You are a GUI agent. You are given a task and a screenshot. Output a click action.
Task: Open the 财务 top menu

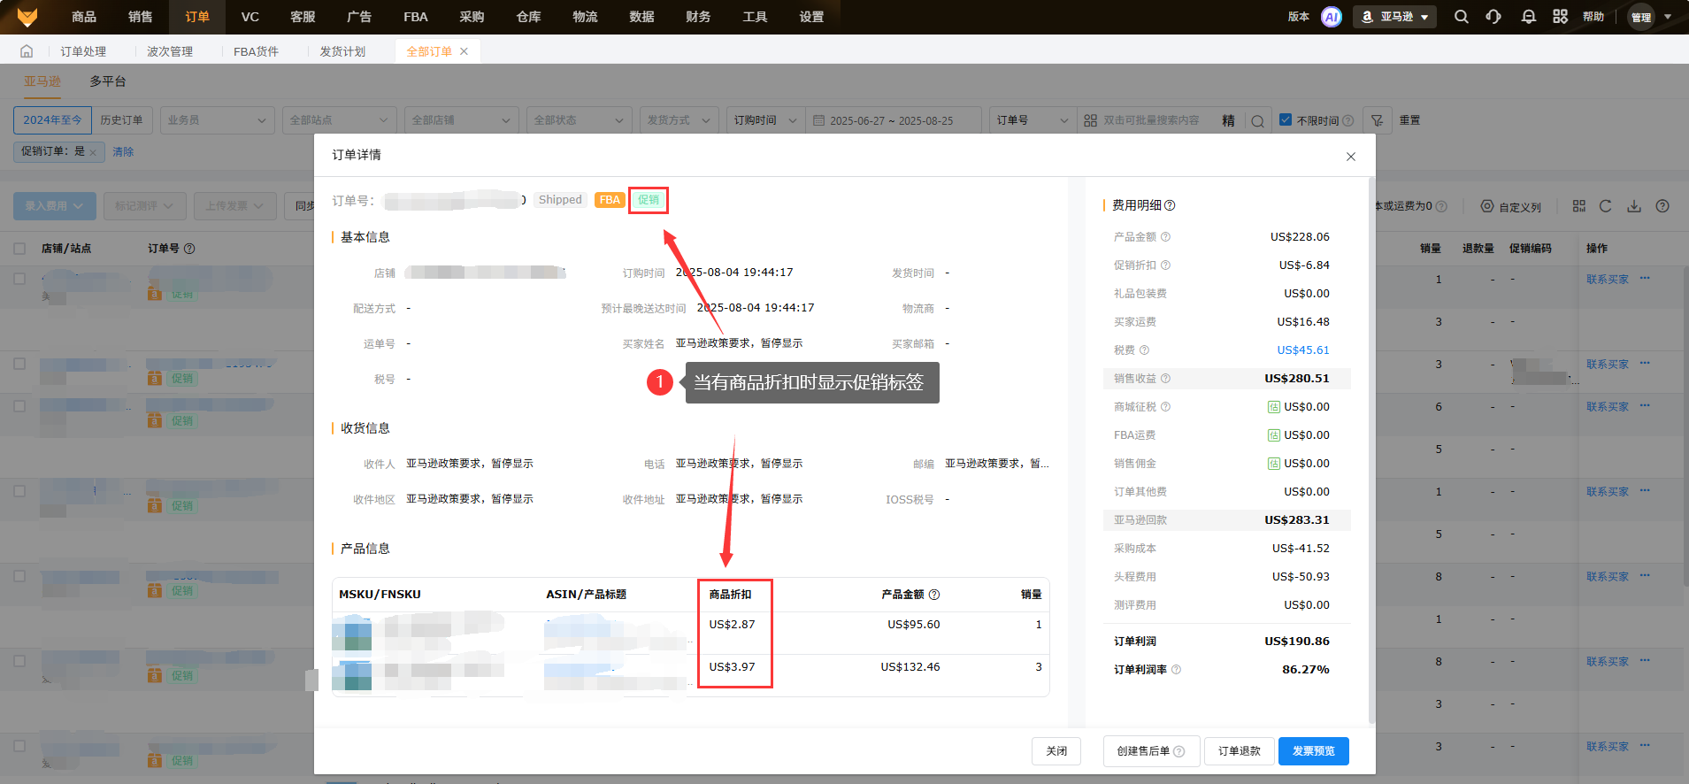698,17
